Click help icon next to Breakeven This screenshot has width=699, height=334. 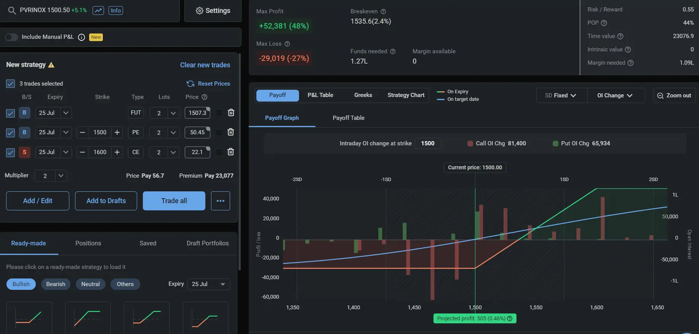383,11
